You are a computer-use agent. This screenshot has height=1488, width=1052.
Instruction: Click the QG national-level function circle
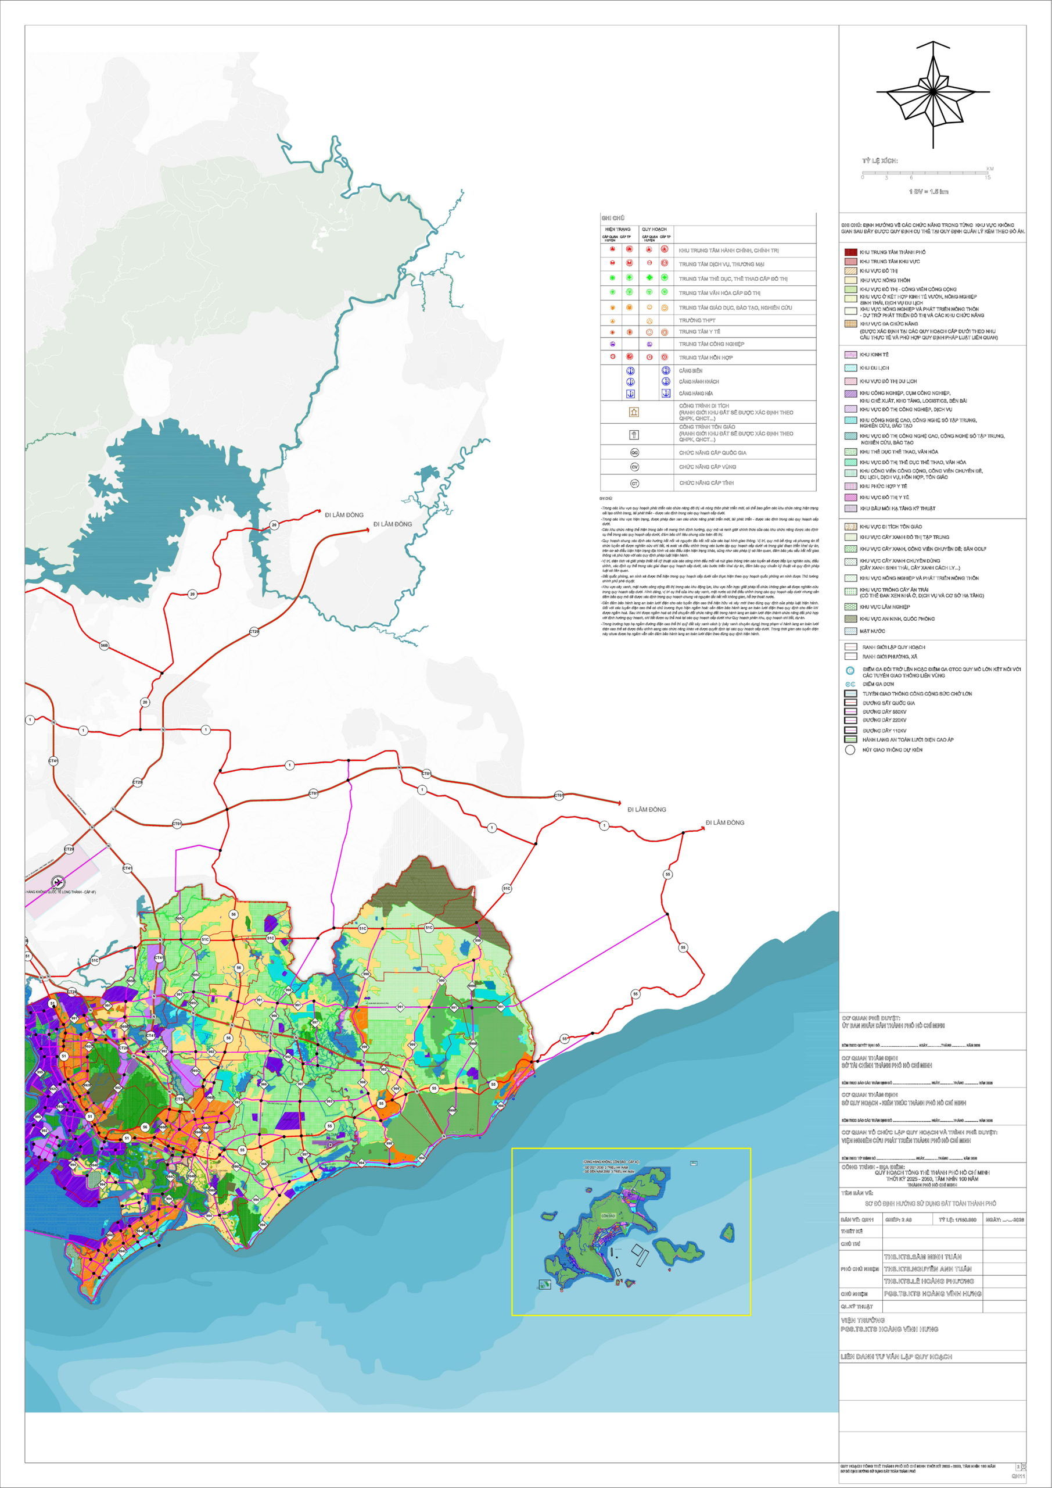635,452
